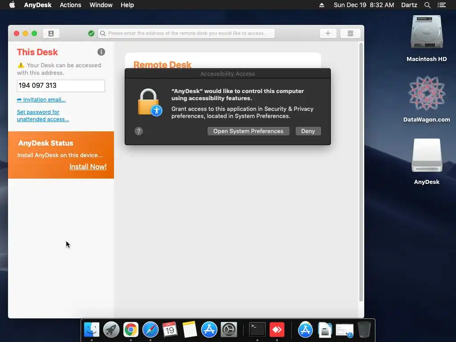Viewport: 456px width, 342px height.
Task: Click the new session plus button
Action: (x=328, y=33)
